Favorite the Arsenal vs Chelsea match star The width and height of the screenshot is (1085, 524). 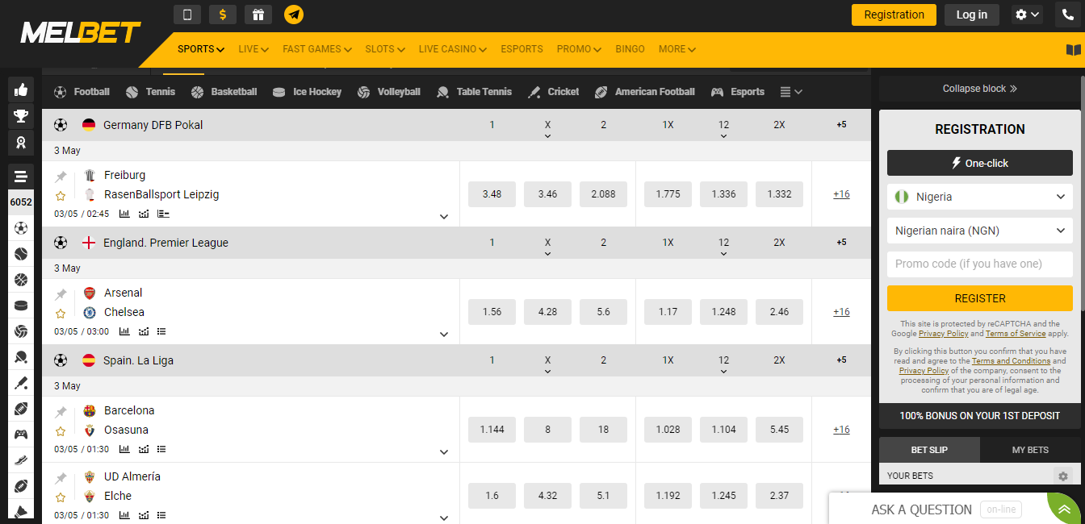tap(61, 314)
